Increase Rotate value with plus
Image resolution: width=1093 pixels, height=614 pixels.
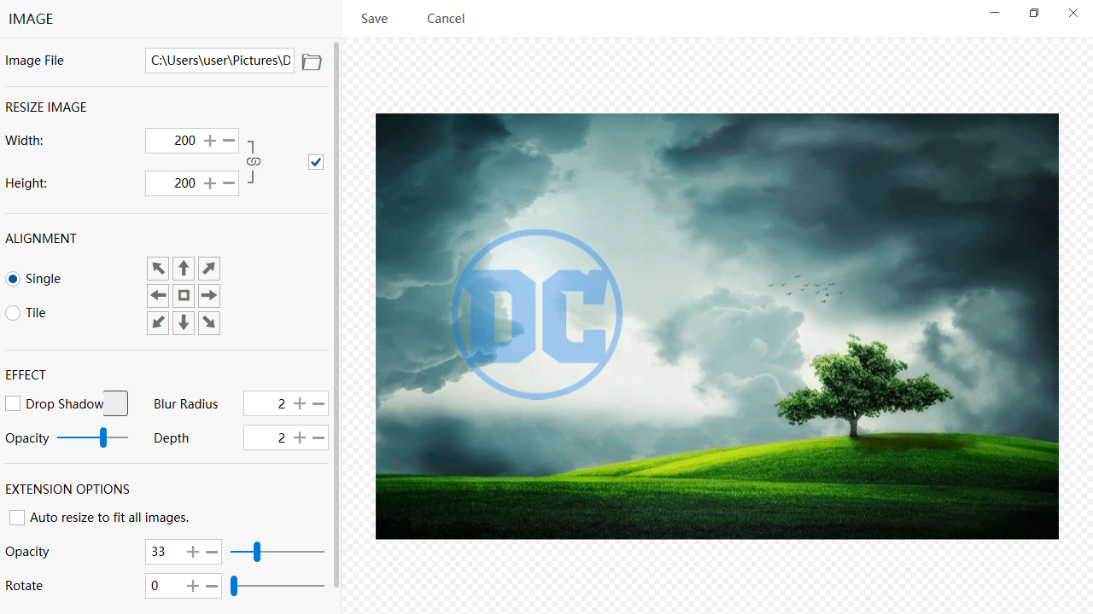pyautogui.click(x=193, y=586)
